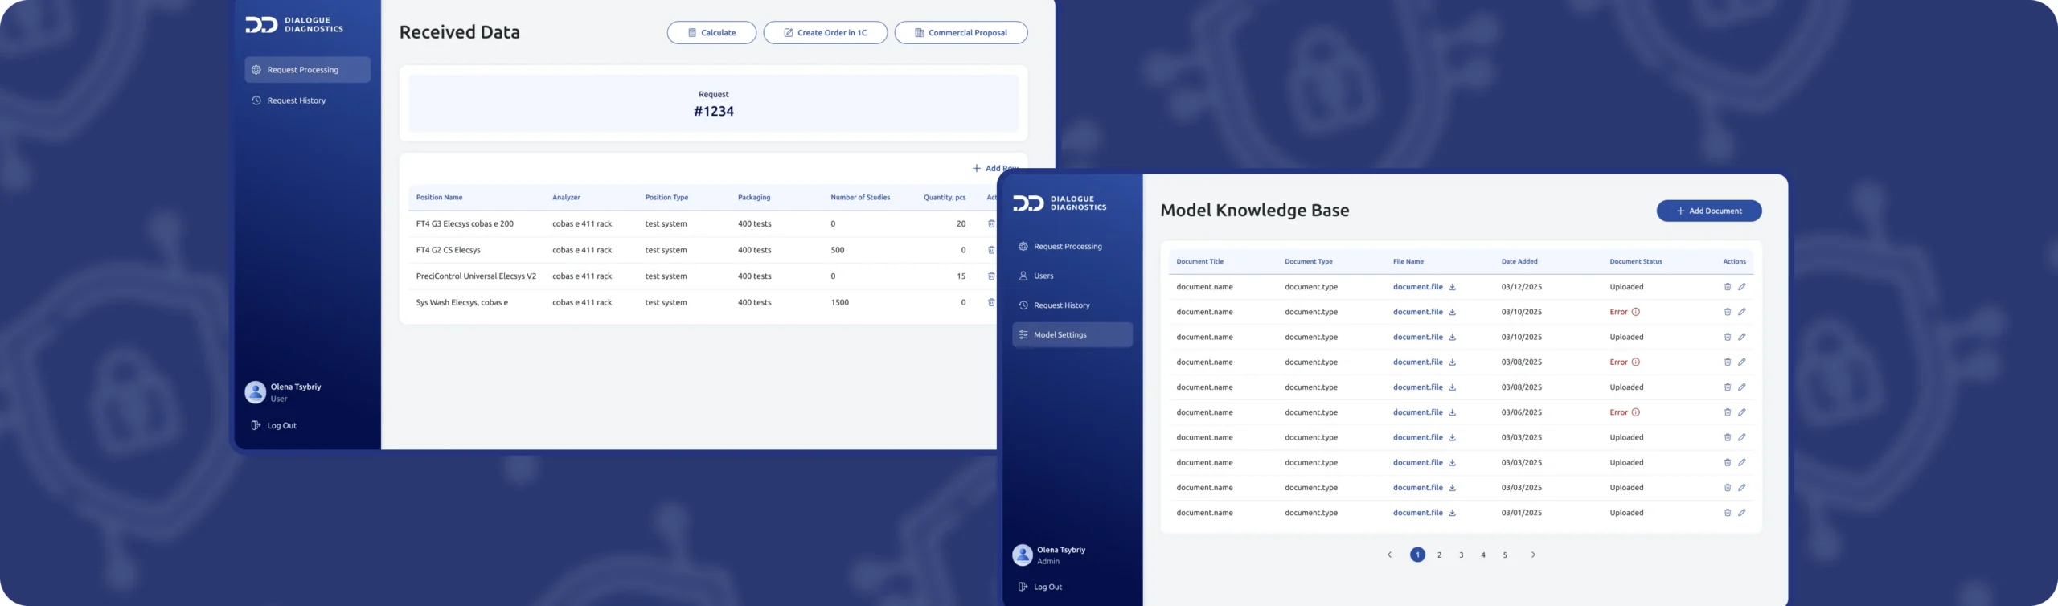Click the trash icon in first Knowledge Base row
The image size is (2058, 606).
click(x=1727, y=287)
